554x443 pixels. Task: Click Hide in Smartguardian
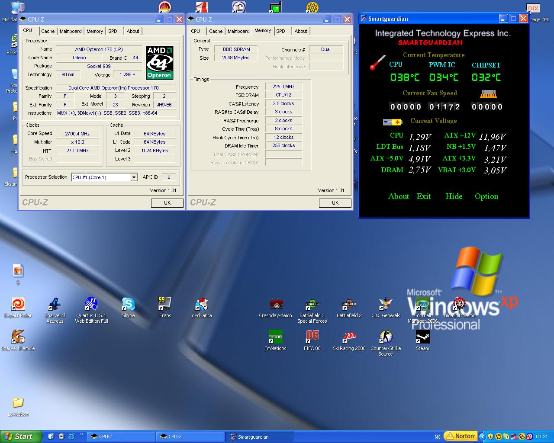[454, 196]
